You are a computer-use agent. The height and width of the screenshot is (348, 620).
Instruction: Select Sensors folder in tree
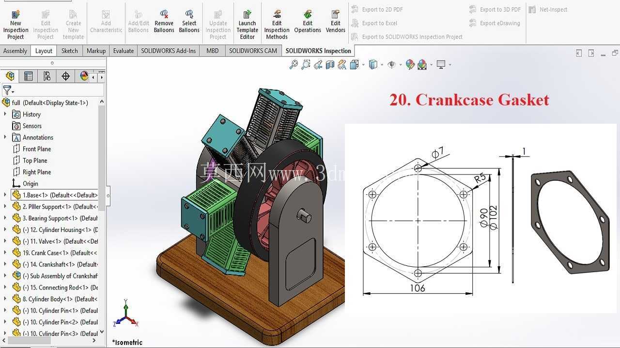point(32,126)
